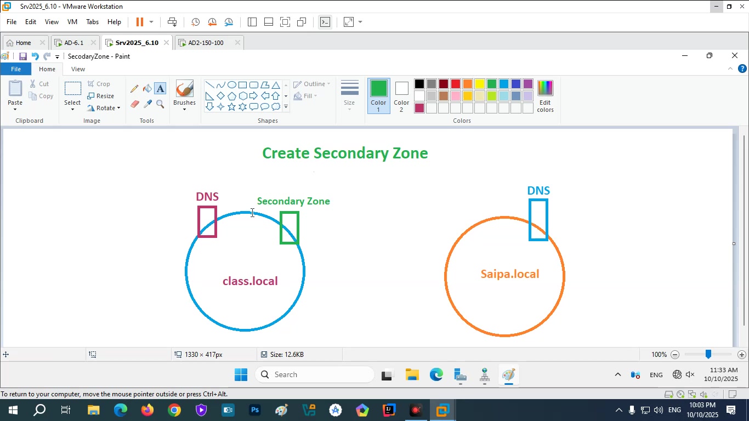
Task: Pick the Pentagon shape
Action: point(232,96)
